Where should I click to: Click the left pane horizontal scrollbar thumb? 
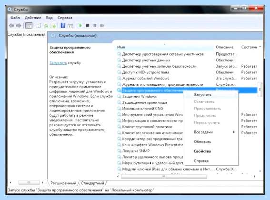(29, 182)
